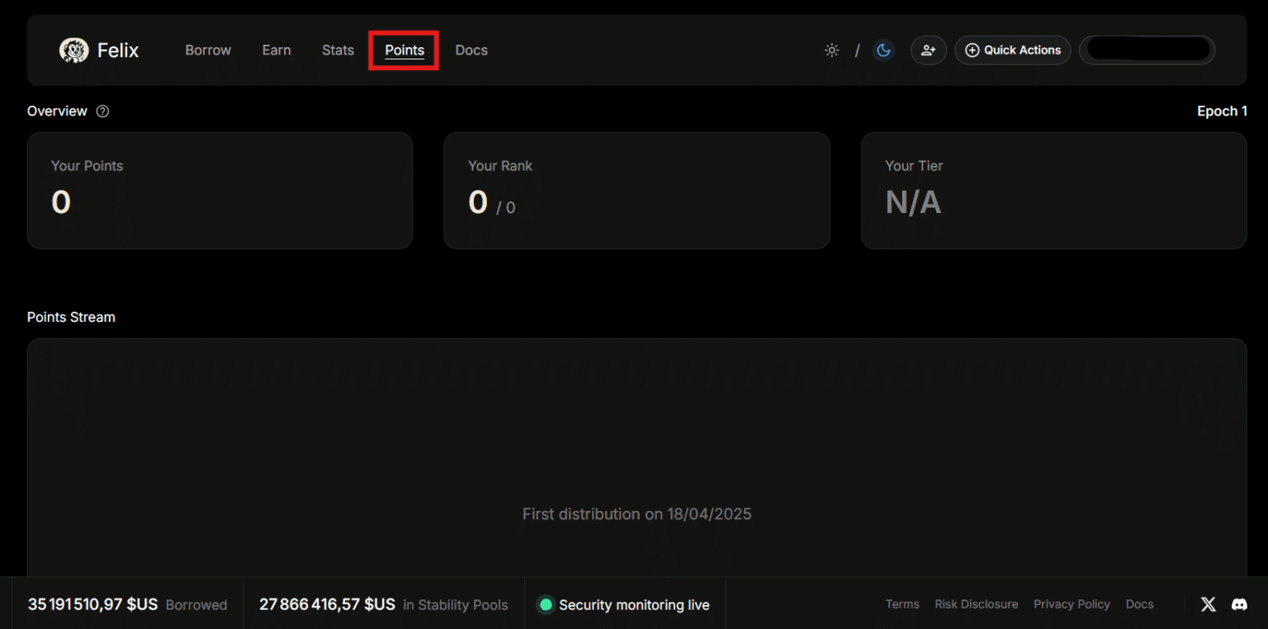
Task: Open the Stats page
Action: point(338,50)
